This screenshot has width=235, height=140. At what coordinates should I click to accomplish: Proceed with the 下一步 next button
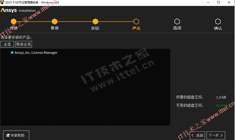(216, 135)
